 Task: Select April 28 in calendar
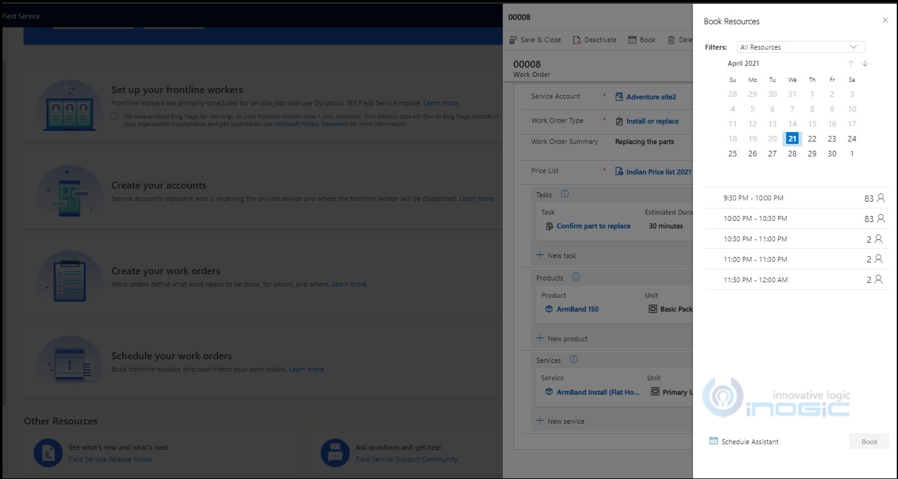click(x=792, y=153)
